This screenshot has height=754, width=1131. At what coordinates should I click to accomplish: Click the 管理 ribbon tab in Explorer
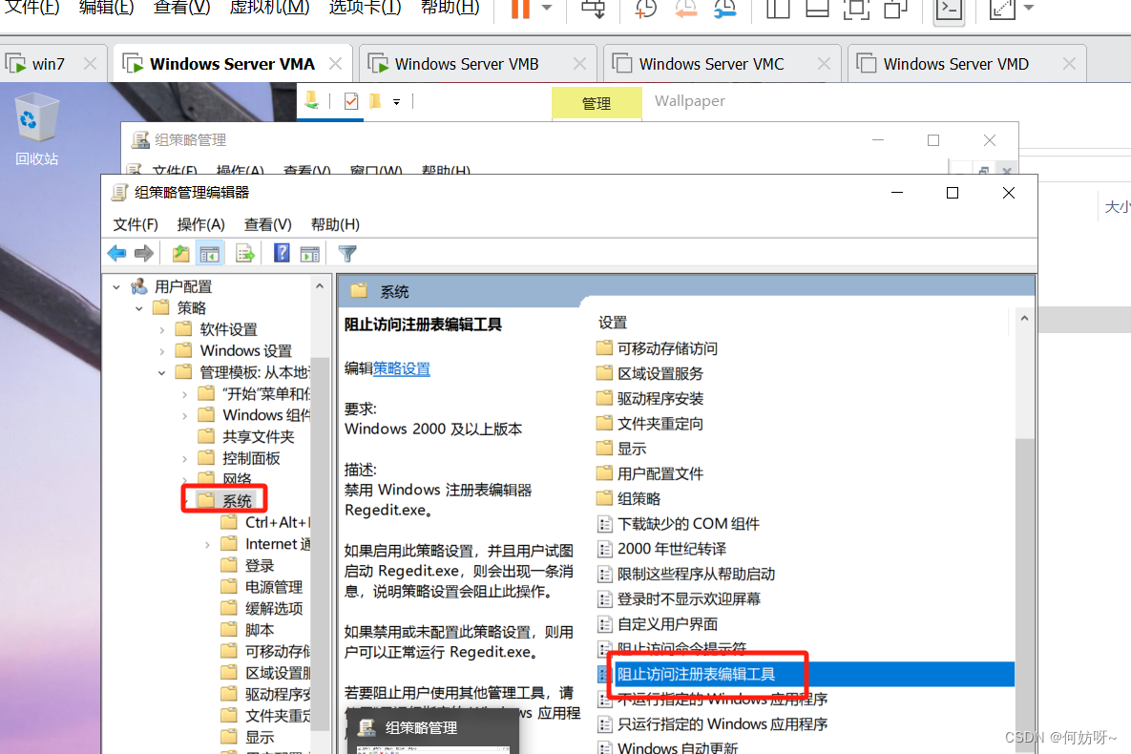point(597,103)
